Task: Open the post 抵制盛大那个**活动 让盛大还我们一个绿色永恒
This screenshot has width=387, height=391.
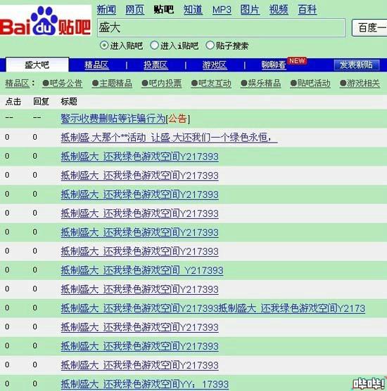Action: click(169, 138)
